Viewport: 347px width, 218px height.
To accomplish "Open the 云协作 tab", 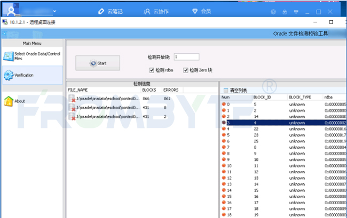I will coord(156,12).
